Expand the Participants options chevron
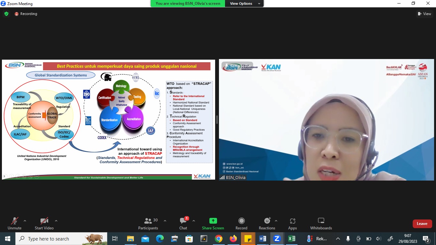 pos(165,221)
